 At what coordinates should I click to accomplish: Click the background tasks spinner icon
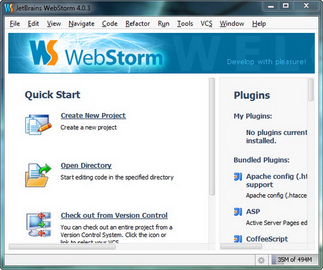coord(261,260)
